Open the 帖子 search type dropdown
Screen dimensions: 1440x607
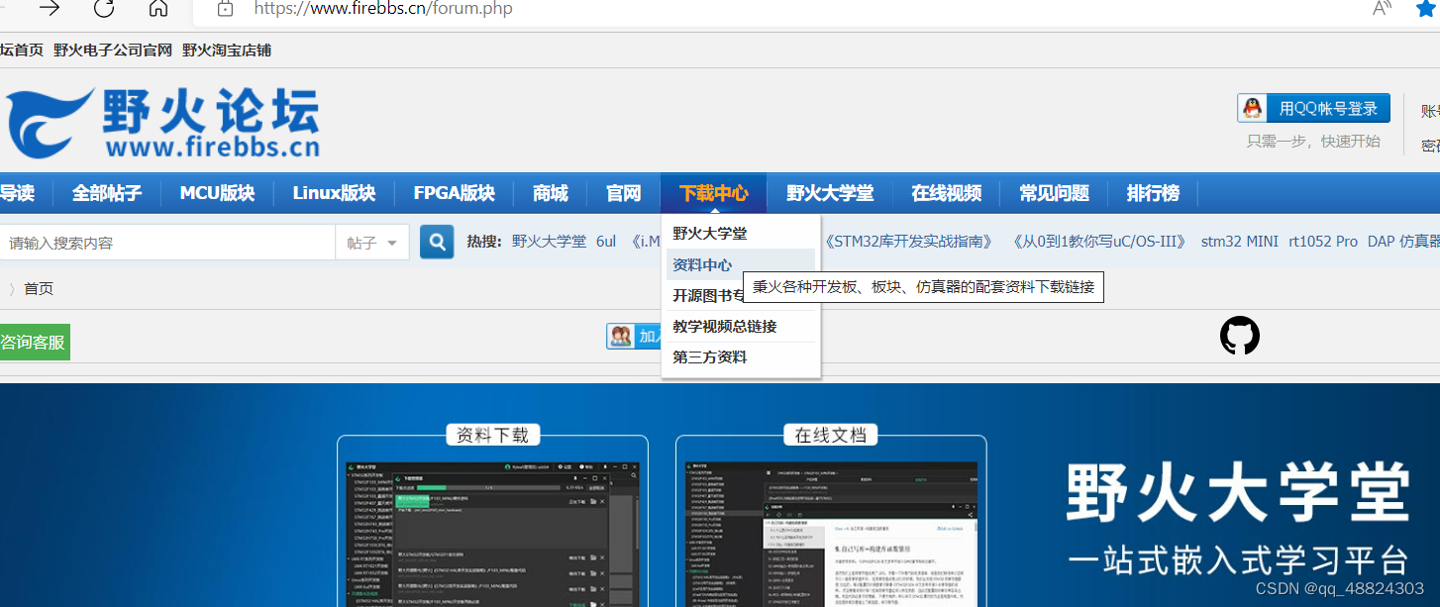tap(372, 243)
